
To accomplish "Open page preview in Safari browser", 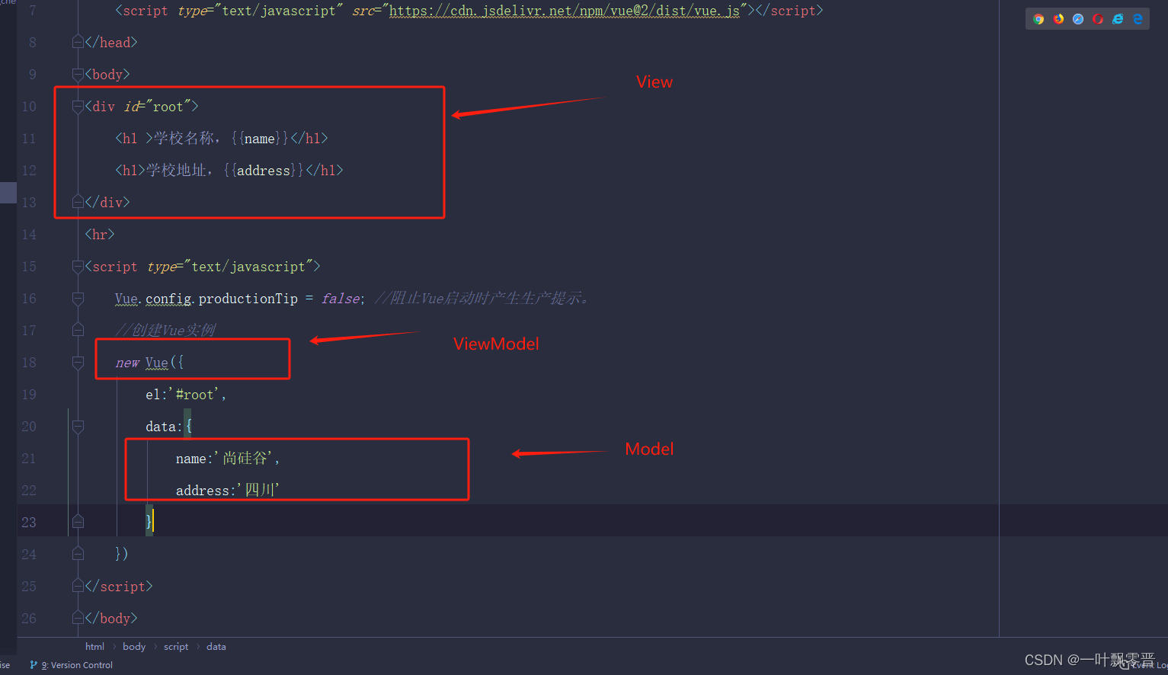I will tap(1078, 19).
